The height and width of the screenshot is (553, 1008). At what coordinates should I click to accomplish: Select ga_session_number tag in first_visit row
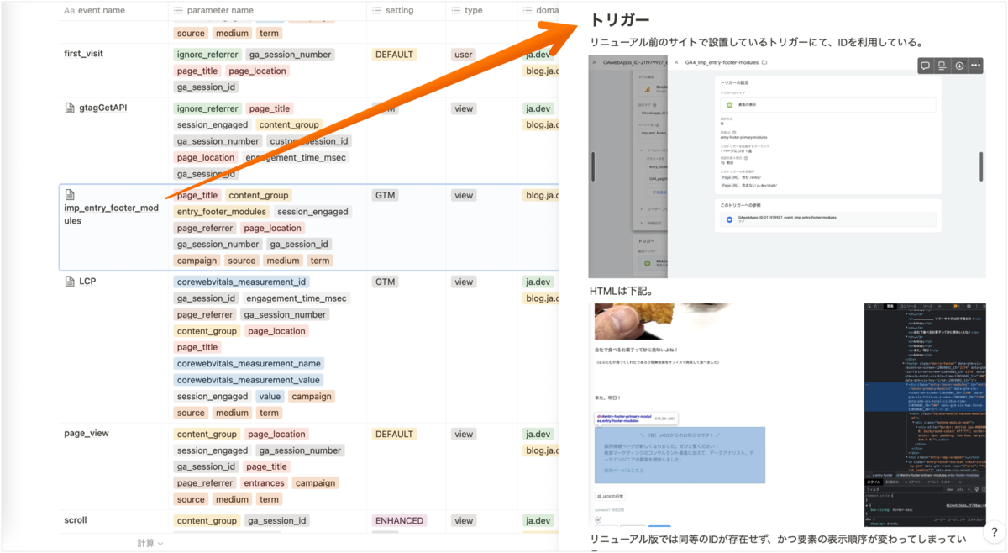click(x=290, y=55)
